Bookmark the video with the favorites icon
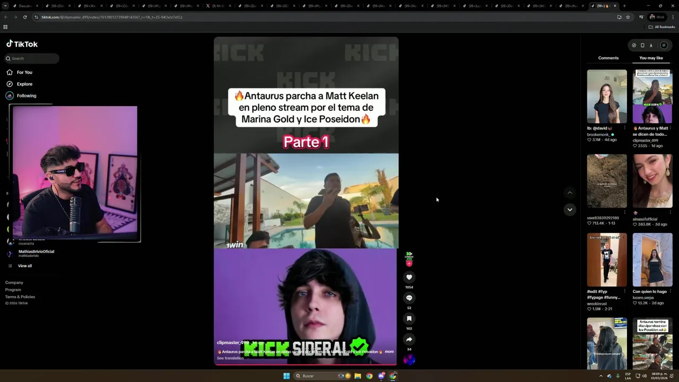679x382 pixels. coord(409,318)
